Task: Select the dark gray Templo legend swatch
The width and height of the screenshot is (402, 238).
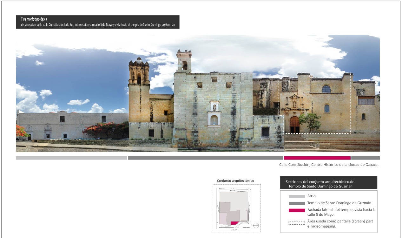Action: [x=296, y=203]
